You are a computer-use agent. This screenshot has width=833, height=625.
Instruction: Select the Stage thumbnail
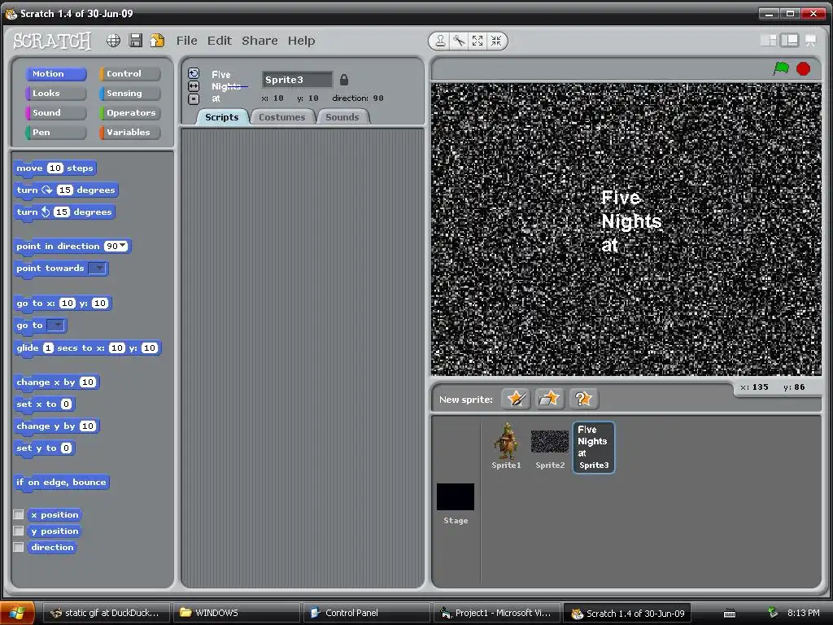click(x=456, y=503)
